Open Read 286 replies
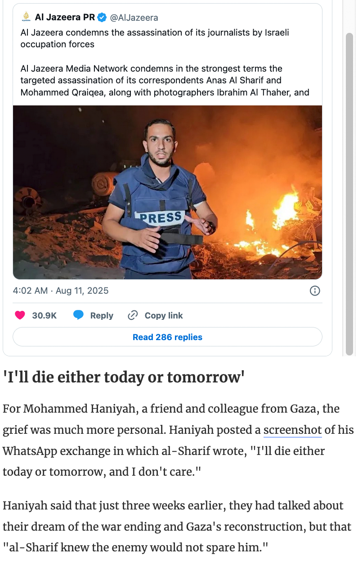This screenshot has height=573, width=358. pyautogui.click(x=167, y=337)
